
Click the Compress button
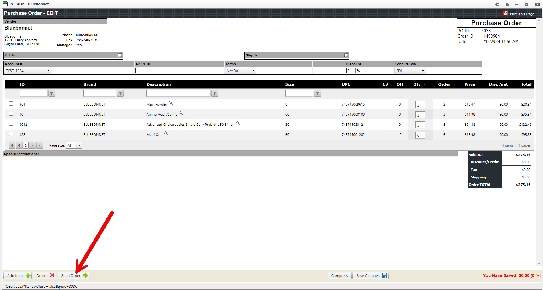[340, 275]
